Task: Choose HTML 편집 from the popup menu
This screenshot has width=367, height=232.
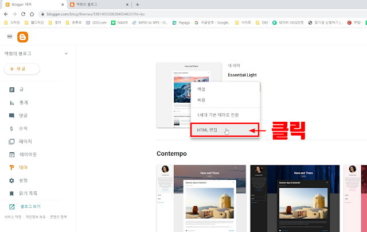Action: (225, 130)
